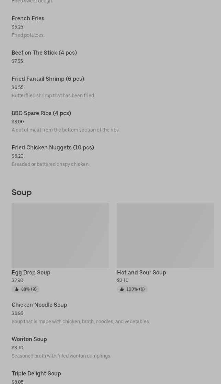
Task: Select Beef on The Stick (4 pcs)
Action: (x=44, y=53)
